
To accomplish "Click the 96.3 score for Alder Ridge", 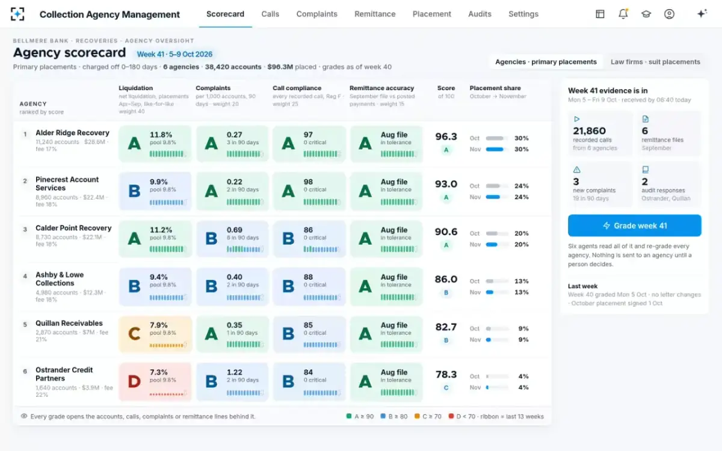I will (446, 137).
